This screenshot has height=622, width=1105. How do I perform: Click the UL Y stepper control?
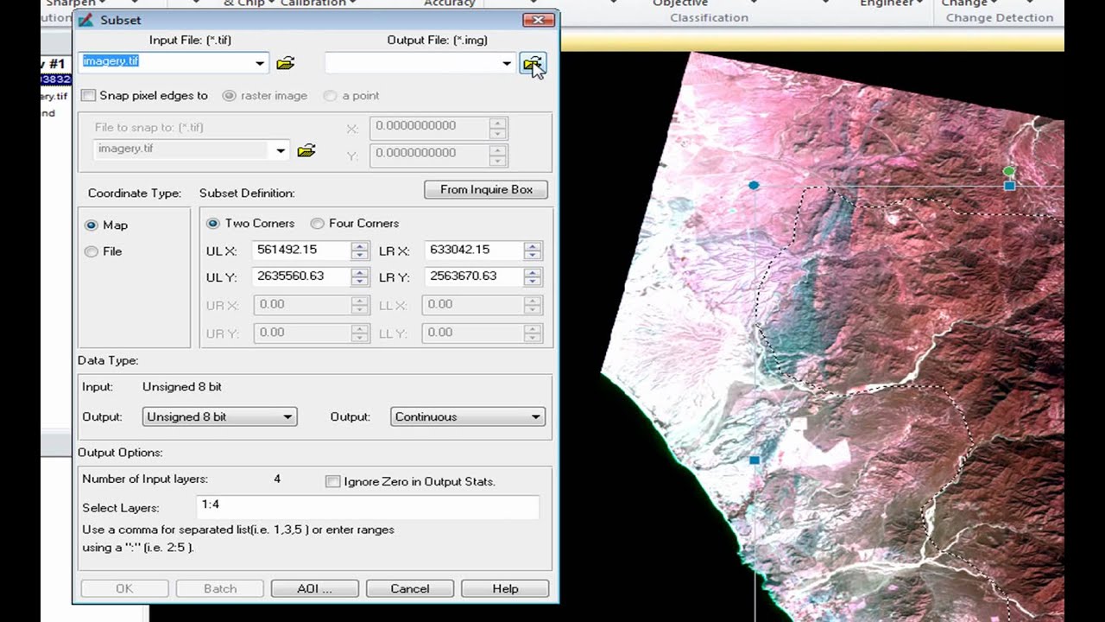click(x=360, y=277)
